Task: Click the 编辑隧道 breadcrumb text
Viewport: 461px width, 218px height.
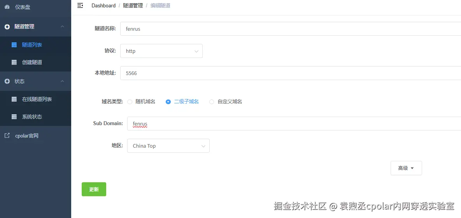Action: pyautogui.click(x=160, y=5)
